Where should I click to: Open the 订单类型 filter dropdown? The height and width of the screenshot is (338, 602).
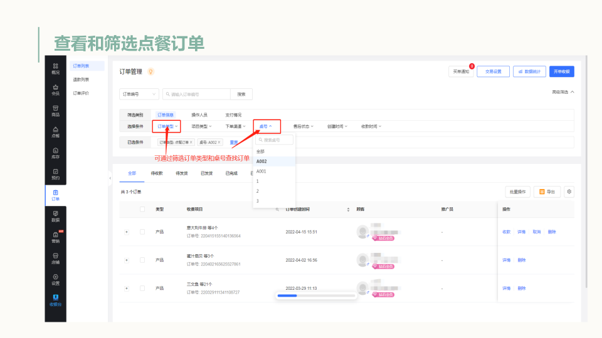click(167, 126)
